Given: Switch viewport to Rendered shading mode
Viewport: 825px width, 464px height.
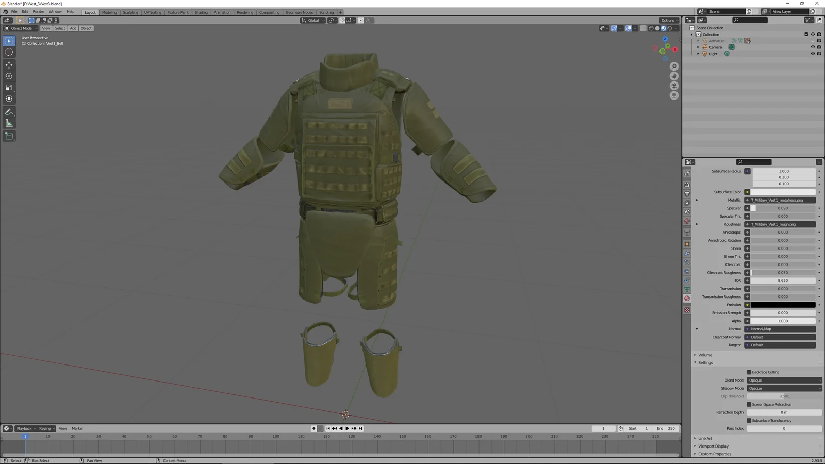Looking at the screenshot, I should 669,28.
